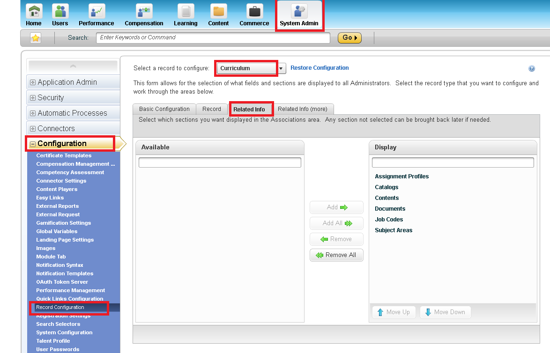Open the System Admin icon
This screenshot has width=550, height=353.
tap(299, 11)
